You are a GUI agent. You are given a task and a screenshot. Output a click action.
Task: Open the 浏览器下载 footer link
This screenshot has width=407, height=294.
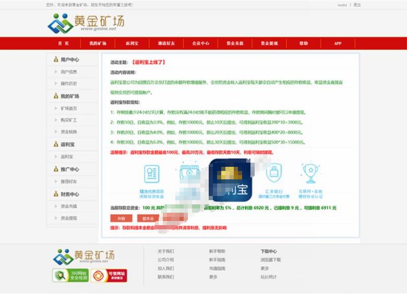coord(271,260)
